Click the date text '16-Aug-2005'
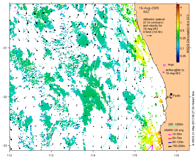Image resolution: width=196 pixels, height=158 pixels. pos(149,8)
